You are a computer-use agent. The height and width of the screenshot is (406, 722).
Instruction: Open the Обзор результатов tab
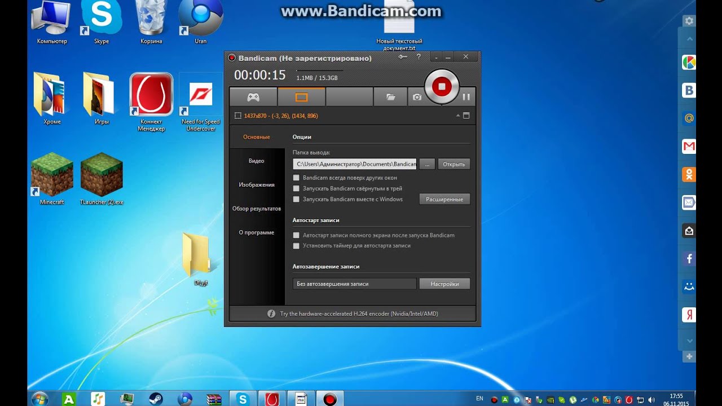(257, 209)
